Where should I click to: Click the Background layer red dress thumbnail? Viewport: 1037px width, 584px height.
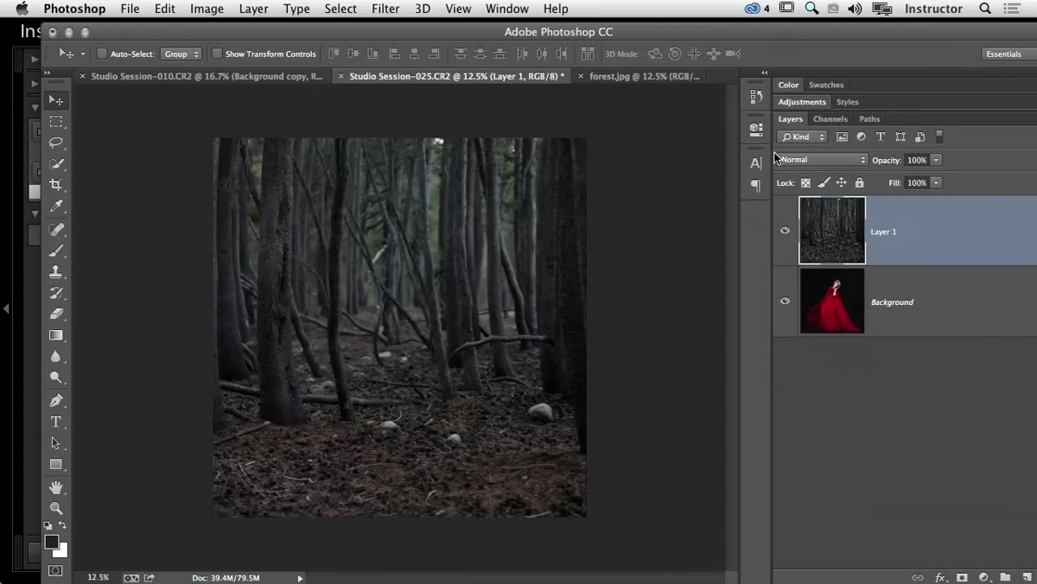[832, 302]
